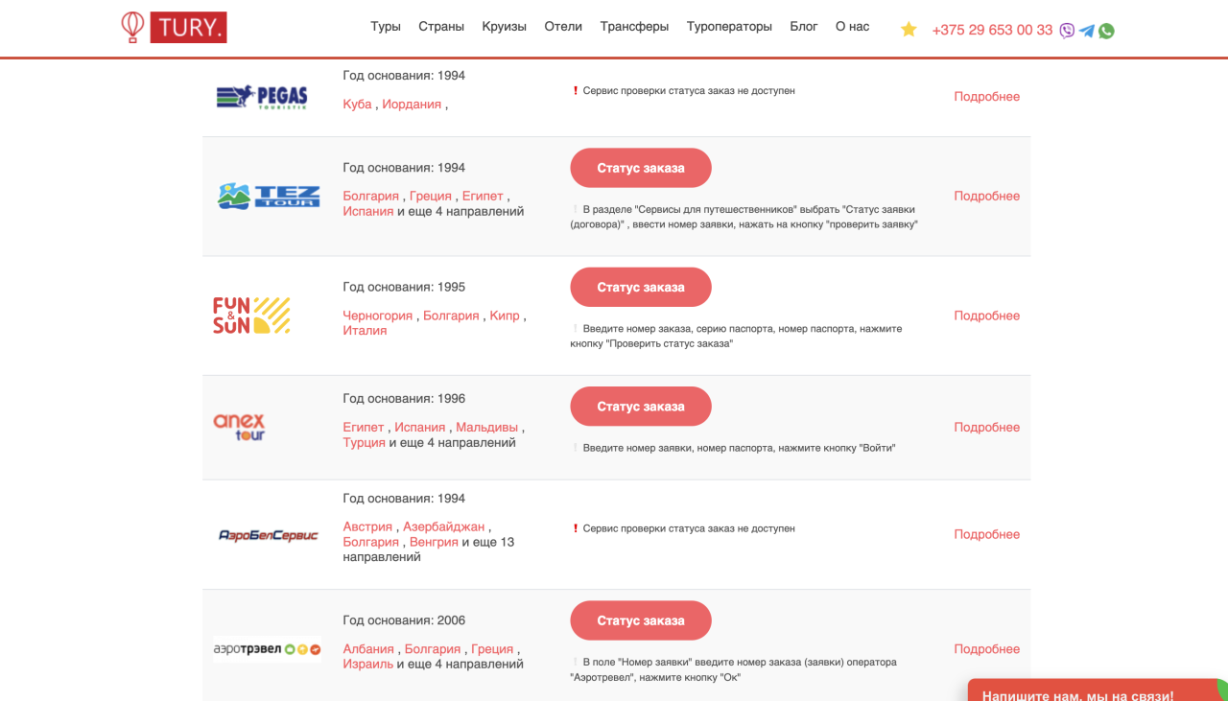
Task: Open the Туры menu item
Action: pos(386,27)
